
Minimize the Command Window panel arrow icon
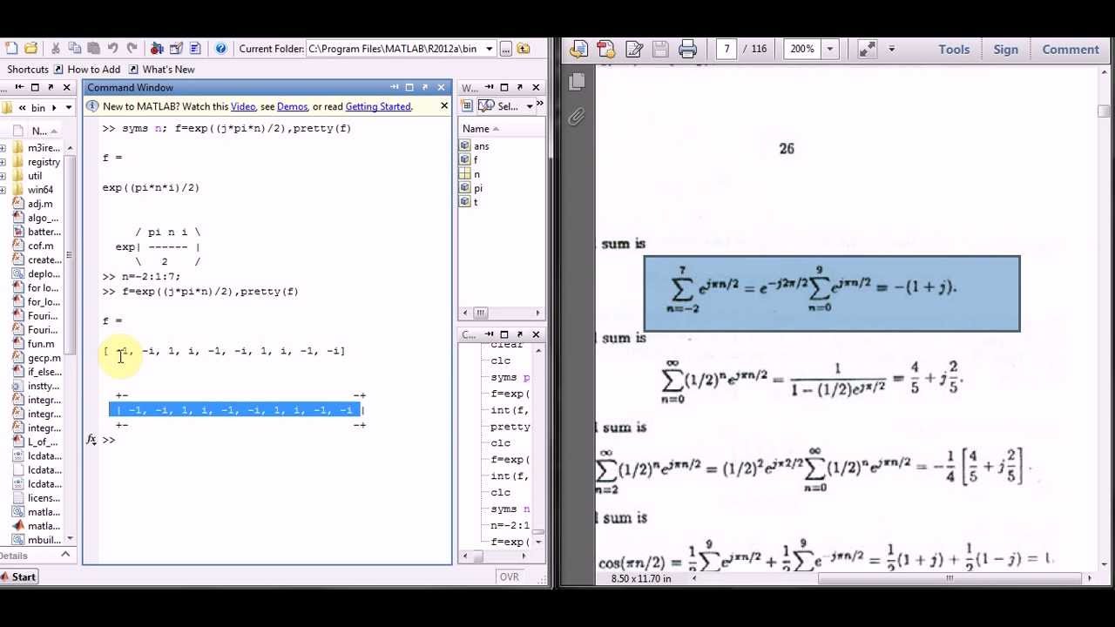click(395, 87)
